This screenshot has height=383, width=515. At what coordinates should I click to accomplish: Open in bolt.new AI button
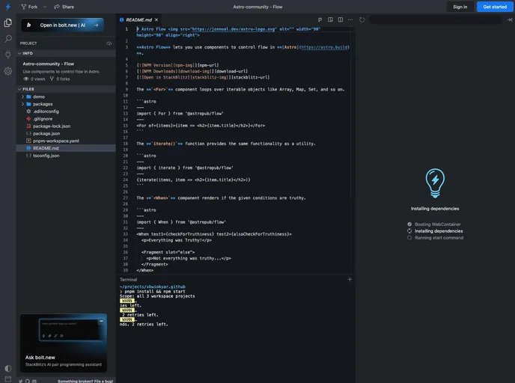(62, 25)
